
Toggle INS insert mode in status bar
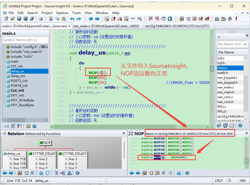click(x=243, y=180)
